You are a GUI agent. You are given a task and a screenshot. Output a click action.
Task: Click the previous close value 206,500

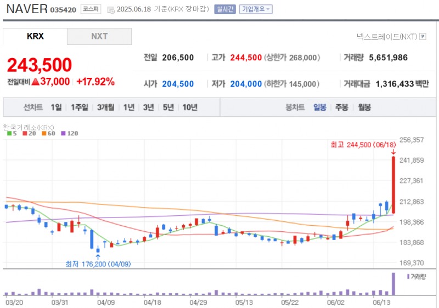tap(178, 58)
